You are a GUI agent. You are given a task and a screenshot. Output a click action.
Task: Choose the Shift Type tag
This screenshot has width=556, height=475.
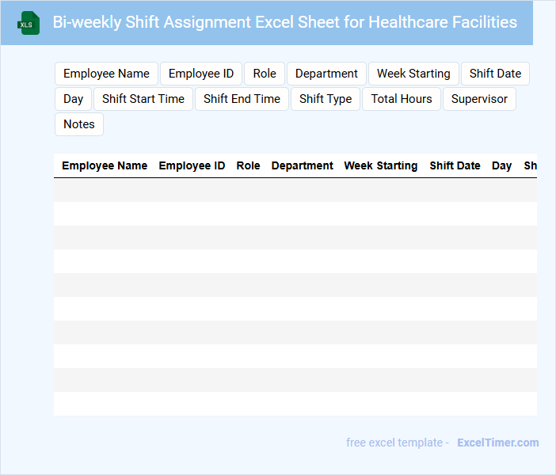point(326,99)
